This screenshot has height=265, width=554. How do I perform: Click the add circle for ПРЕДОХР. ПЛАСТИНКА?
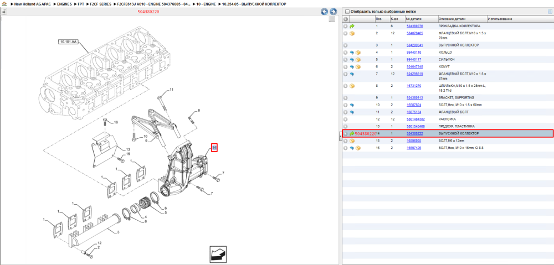tap(346, 126)
